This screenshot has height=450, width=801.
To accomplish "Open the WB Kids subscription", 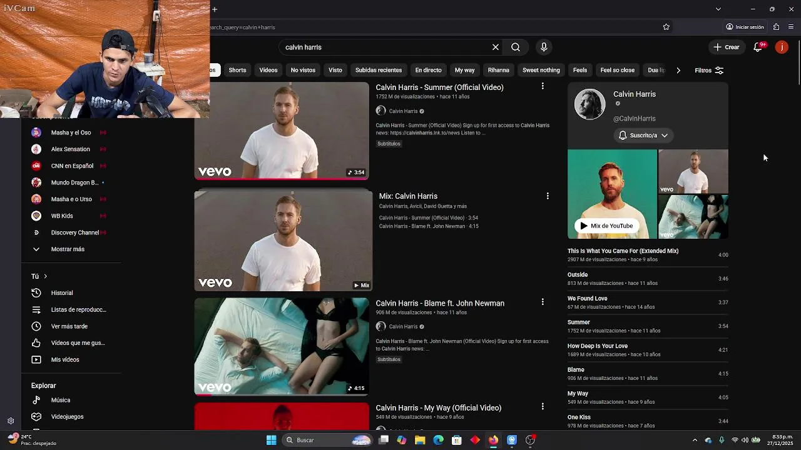I will tap(71, 216).
